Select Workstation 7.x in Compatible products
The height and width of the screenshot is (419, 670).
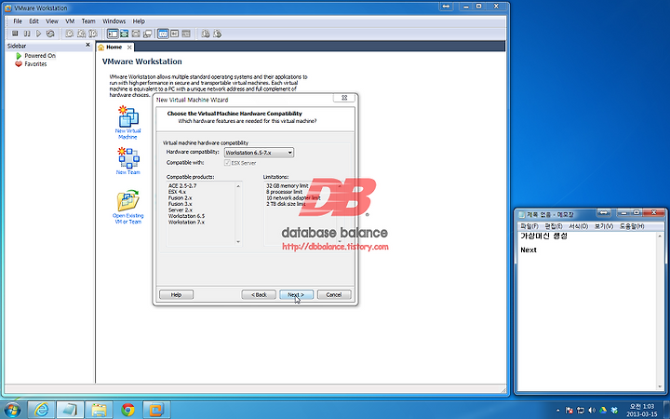186,222
